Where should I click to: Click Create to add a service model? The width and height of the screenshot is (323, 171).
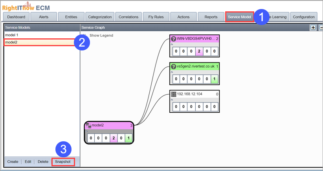point(13,162)
